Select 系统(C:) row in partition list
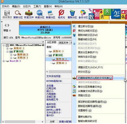This screenshot has height=124, width=127. click(58, 51)
